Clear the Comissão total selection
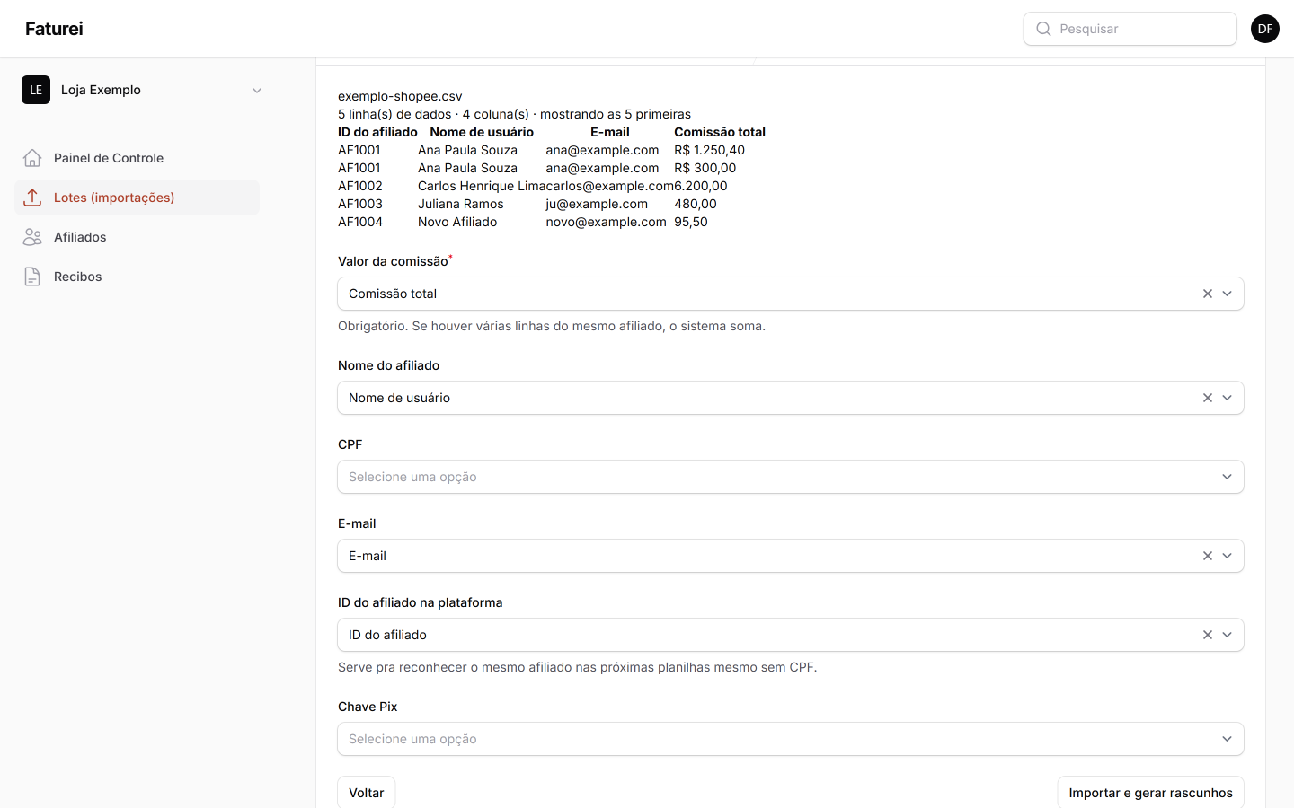The height and width of the screenshot is (808, 1294). click(x=1208, y=294)
